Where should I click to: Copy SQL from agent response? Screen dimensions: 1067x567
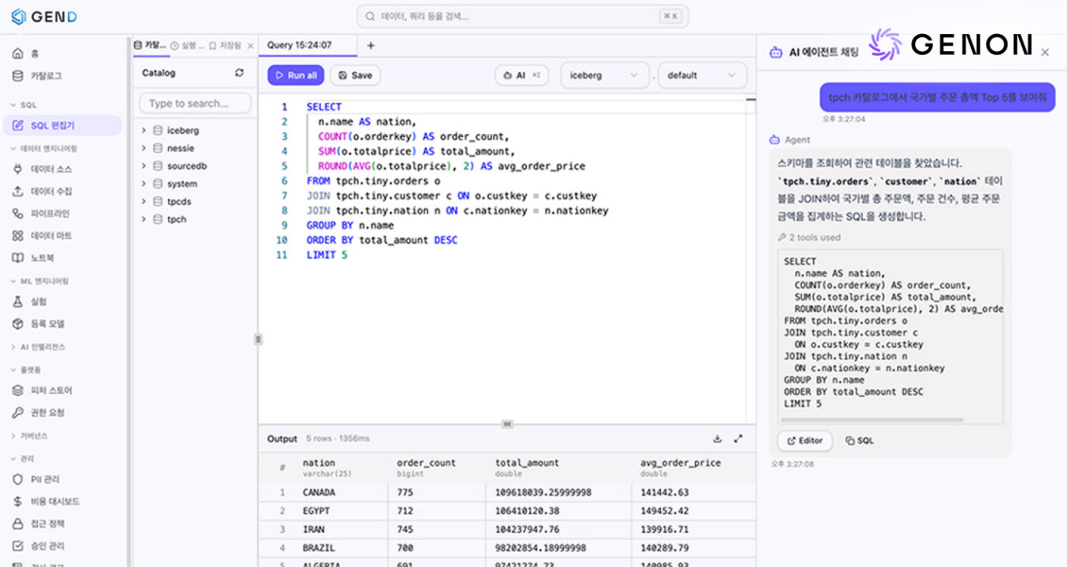coord(859,441)
